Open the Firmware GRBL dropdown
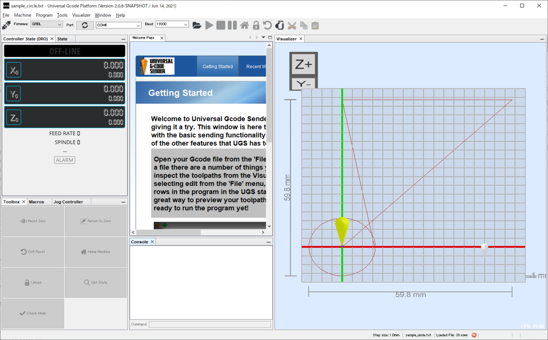The width and height of the screenshot is (548, 340). [x=47, y=24]
